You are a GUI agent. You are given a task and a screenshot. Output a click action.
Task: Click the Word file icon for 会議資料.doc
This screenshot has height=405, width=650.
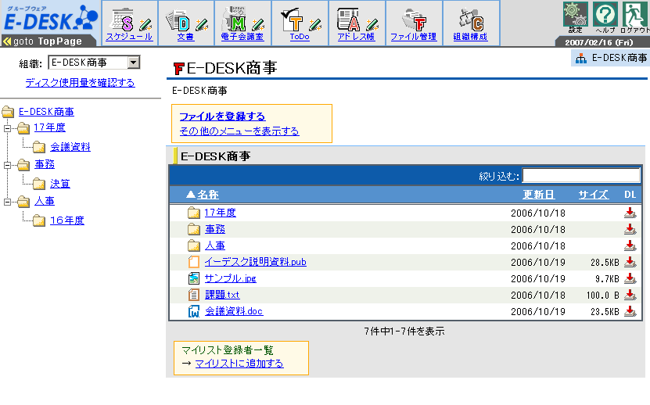tap(193, 311)
